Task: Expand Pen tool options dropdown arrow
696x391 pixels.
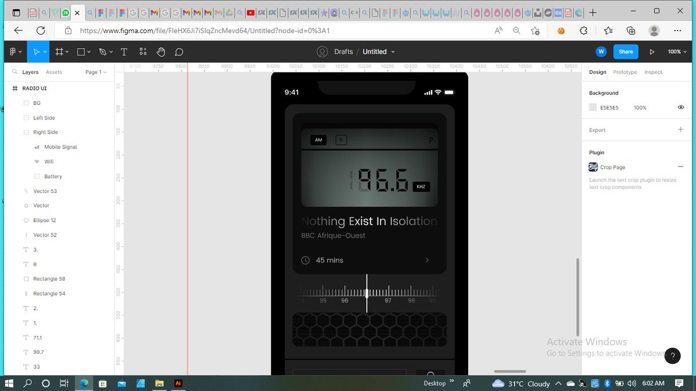Action: click(x=111, y=52)
